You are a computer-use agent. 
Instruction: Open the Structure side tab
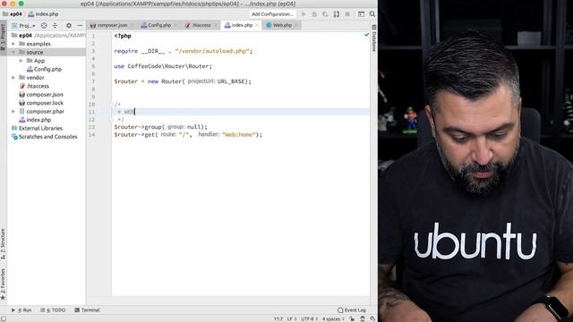(x=3, y=244)
